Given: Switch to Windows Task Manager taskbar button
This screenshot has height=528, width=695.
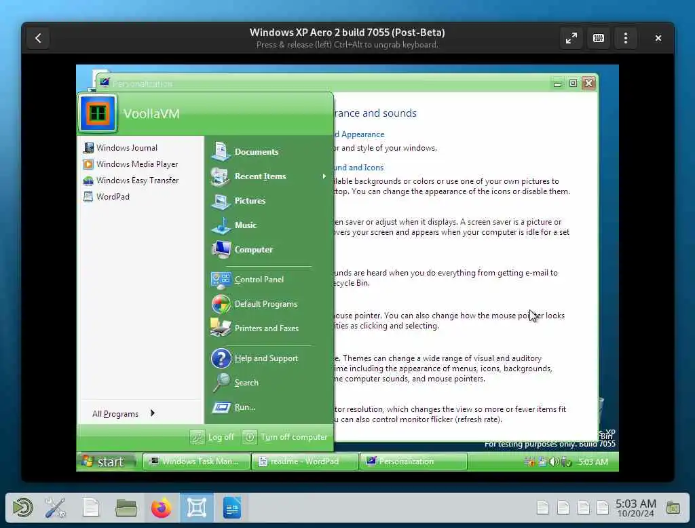Looking at the screenshot, I should pos(196,461).
